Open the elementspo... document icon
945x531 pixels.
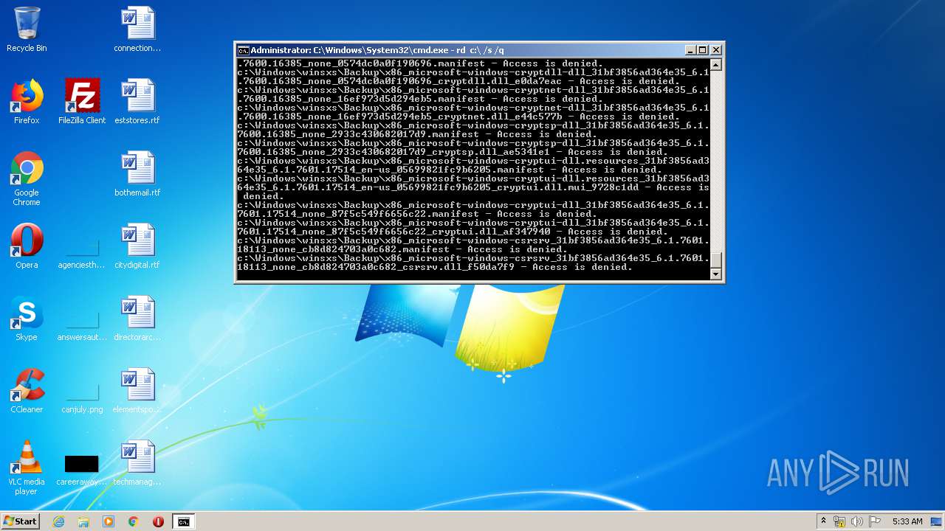pyautogui.click(x=137, y=391)
